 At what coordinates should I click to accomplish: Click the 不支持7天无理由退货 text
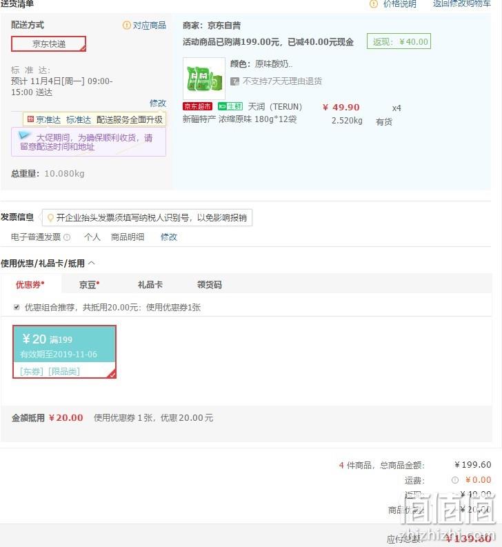pyautogui.click(x=282, y=81)
